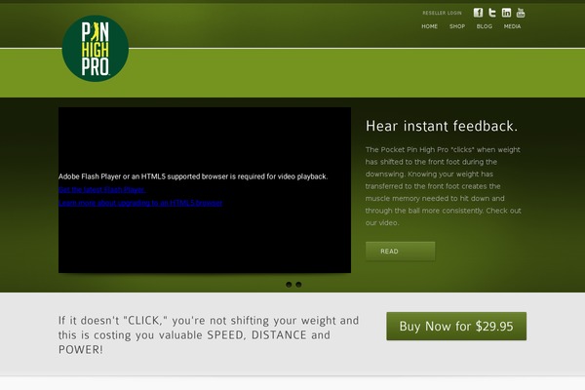Open the Media menu item
This screenshot has height=390, width=585.
click(512, 26)
